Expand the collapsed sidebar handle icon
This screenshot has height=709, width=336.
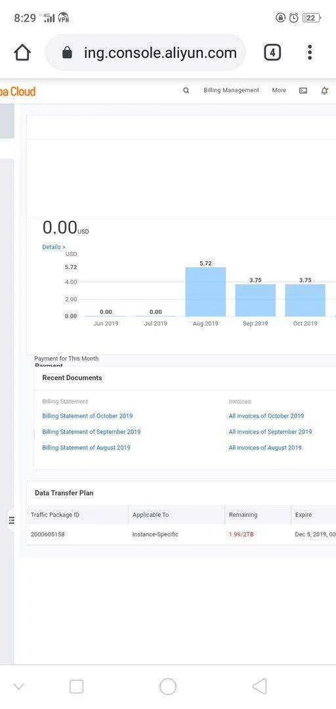[12, 520]
